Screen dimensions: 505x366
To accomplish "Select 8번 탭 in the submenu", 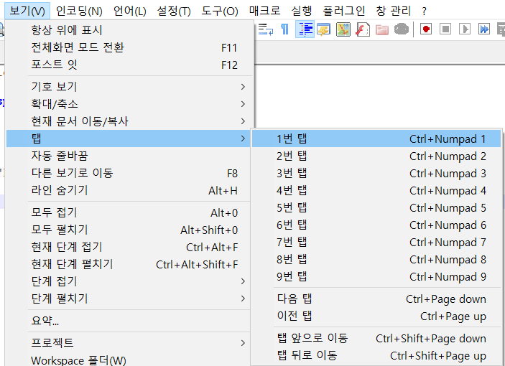I will tap(376, 260).
